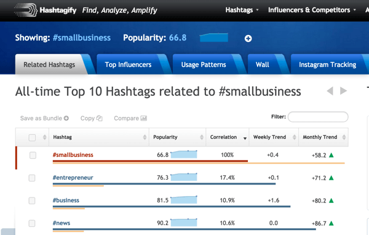
Task: Sort by the Hashtag column
Action: [x=99, y=137]
